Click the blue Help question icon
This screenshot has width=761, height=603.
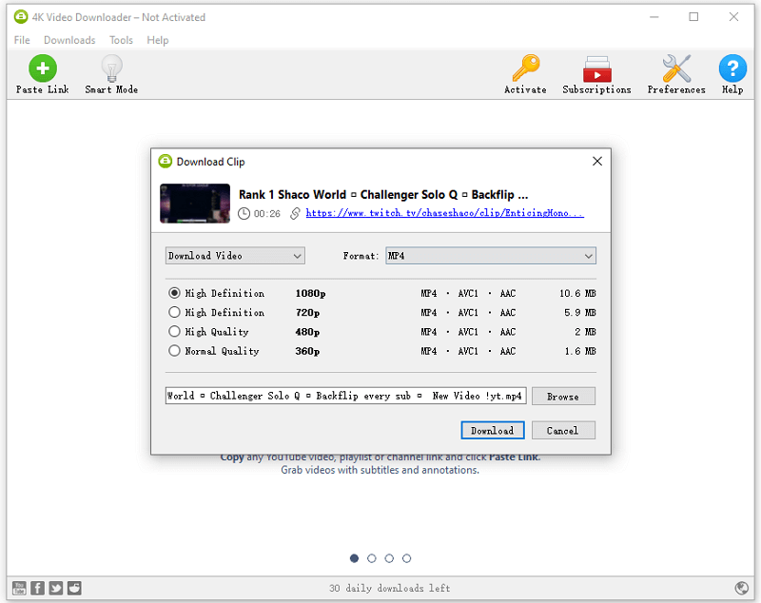coord(732,68)
